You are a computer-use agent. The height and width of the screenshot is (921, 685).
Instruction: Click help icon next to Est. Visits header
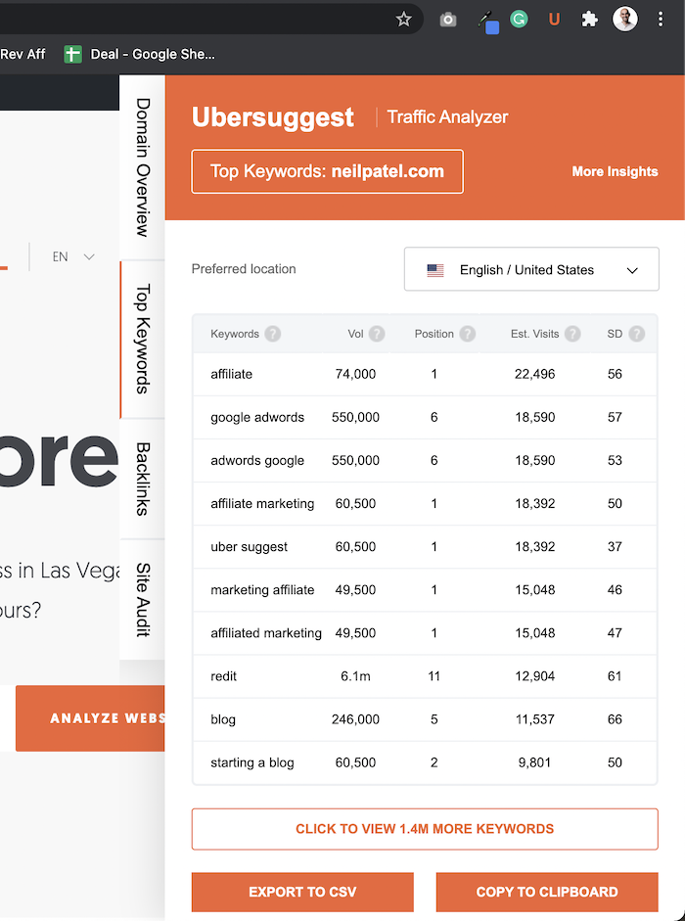coord(572,334)
